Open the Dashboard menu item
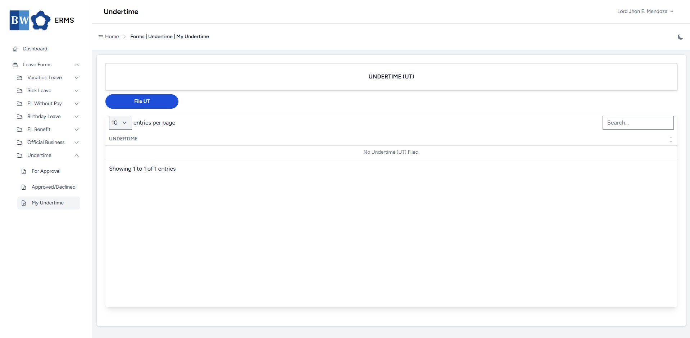690x338 pixels. (35, 49)
